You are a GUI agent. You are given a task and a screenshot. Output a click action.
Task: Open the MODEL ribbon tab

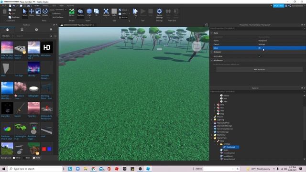(x=46, y=6)
